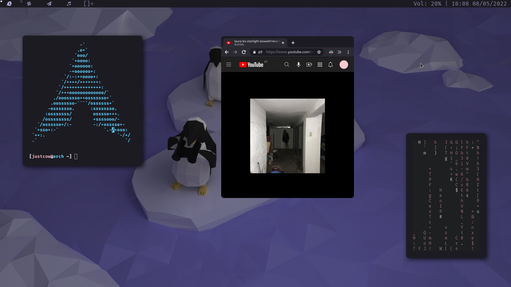The height and width of the screenshot is (287, 511).
Task: Open YouTube notifications bell
Action: 330,65
